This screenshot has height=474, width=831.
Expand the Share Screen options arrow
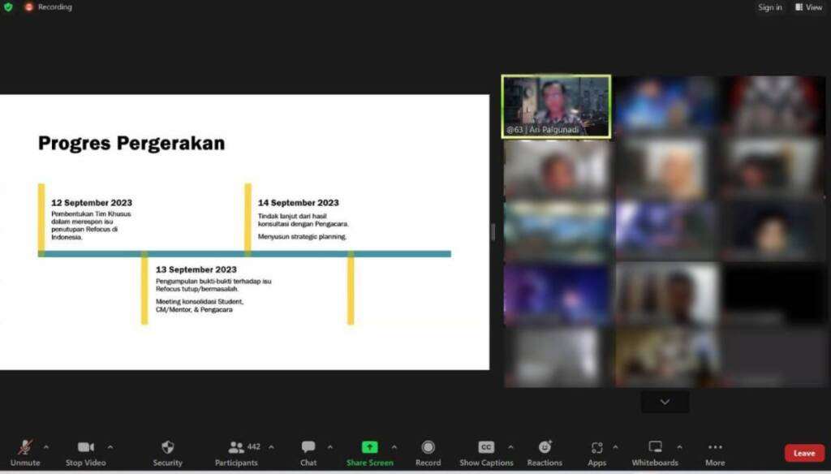(394, 446)
